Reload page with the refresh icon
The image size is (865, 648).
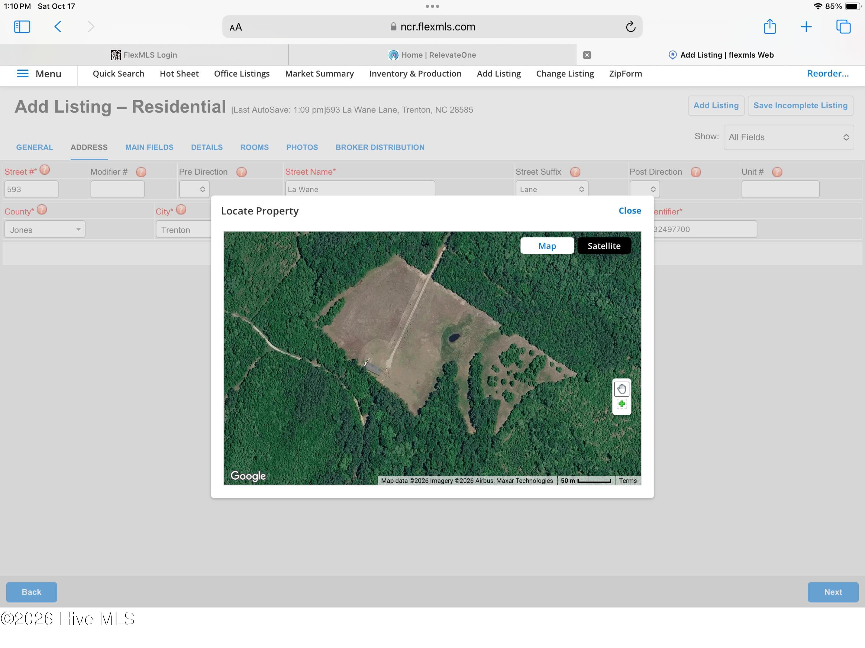click(x=630, y=27)
